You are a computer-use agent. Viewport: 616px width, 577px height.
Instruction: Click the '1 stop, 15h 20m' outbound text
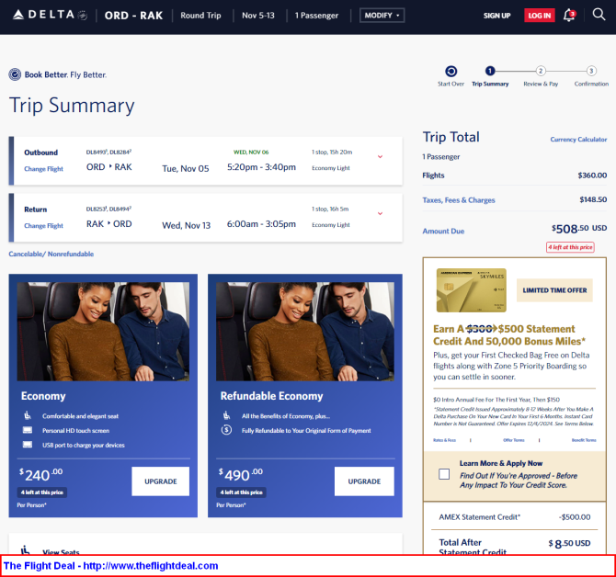[x=332, y=152]
